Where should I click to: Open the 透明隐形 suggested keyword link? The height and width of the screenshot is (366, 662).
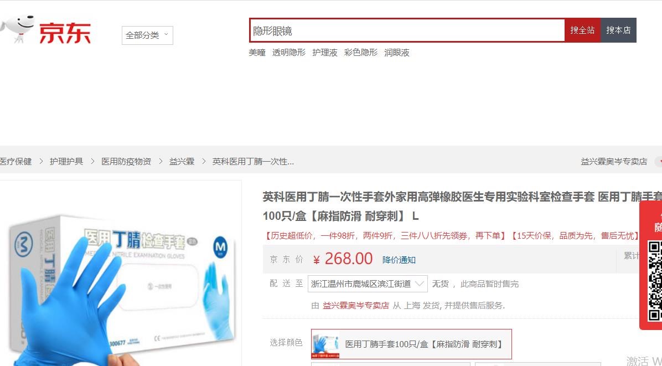pos(289,53)
